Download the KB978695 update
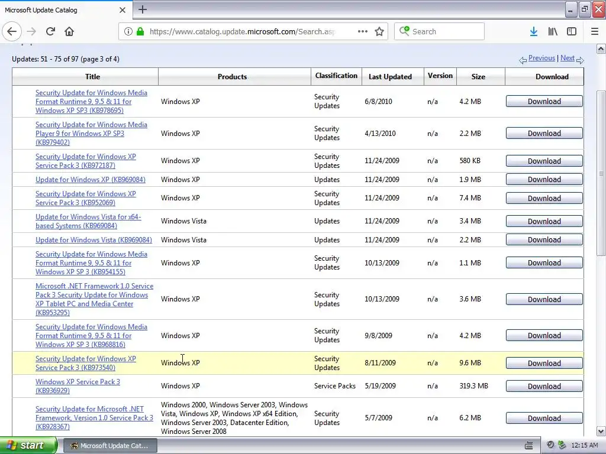 544,101
